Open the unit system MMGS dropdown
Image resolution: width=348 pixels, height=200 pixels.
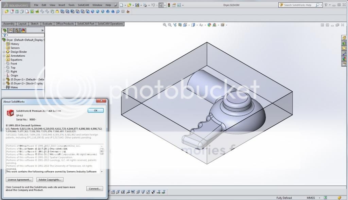pyautogui.click(x=313, y=198)
